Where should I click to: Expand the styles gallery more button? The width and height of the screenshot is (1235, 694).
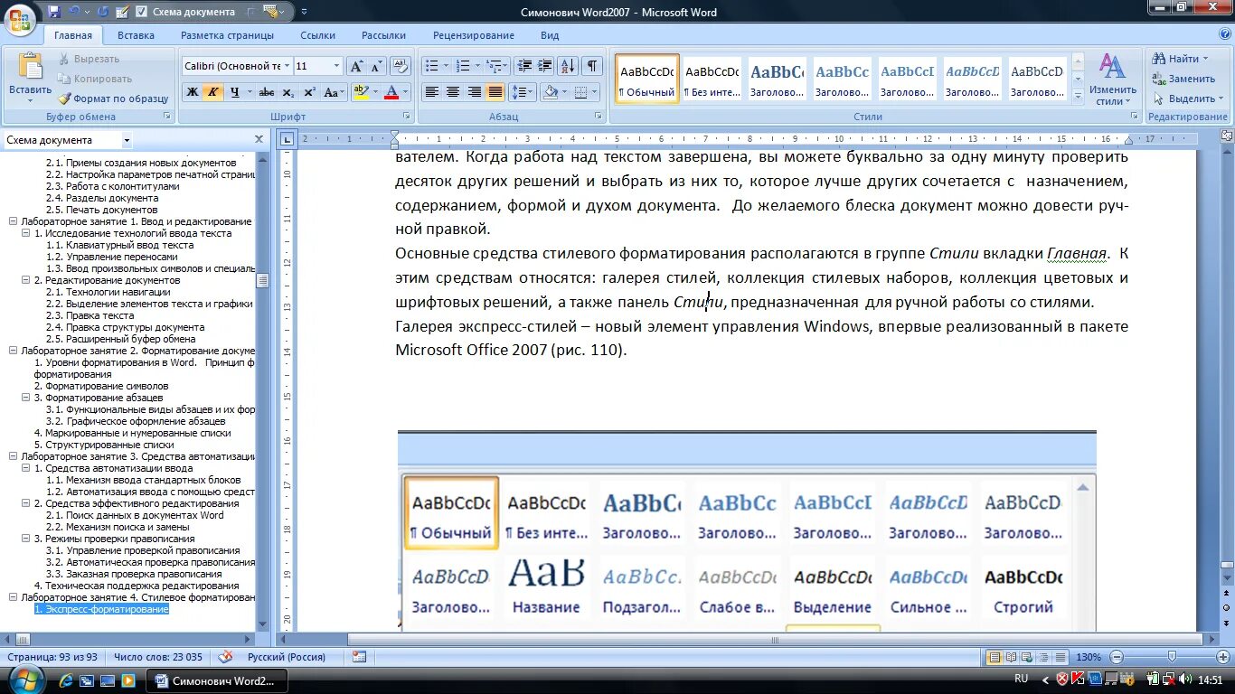1077,97
